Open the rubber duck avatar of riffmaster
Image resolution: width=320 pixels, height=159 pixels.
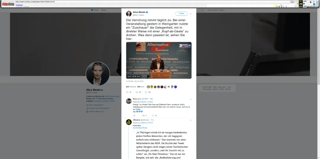(129, 122)
